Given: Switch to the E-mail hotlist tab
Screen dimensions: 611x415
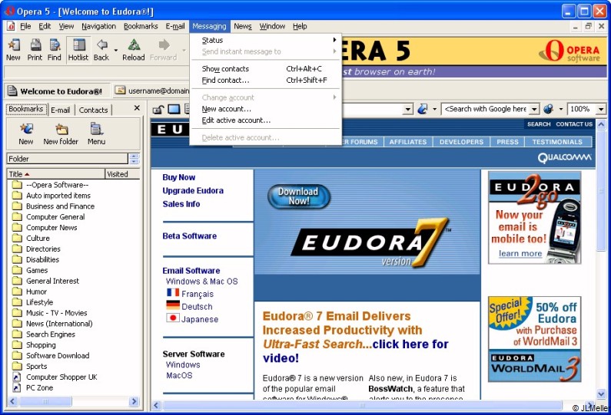Looking at the screenshot, I should [x=61, y=110].
